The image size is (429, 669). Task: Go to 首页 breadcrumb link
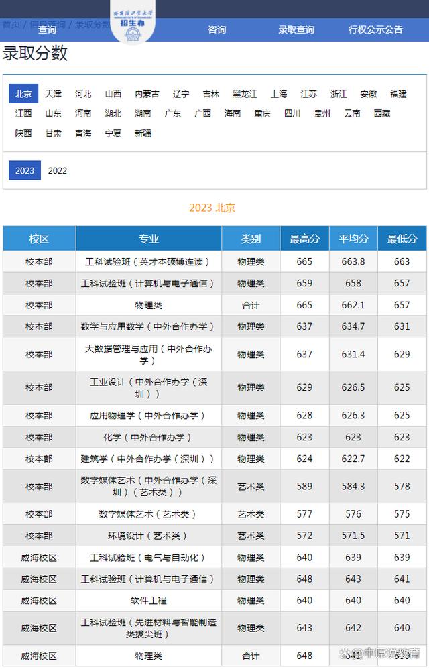tap(11, 24)
